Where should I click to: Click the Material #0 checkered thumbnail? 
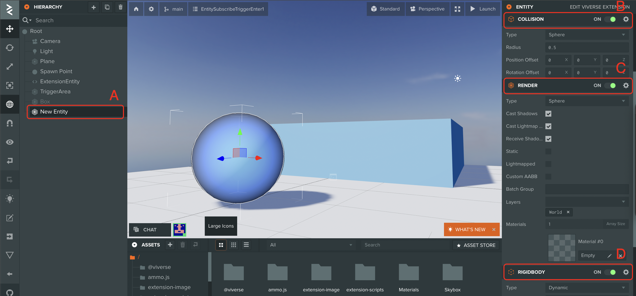click(x=561, y=248)
